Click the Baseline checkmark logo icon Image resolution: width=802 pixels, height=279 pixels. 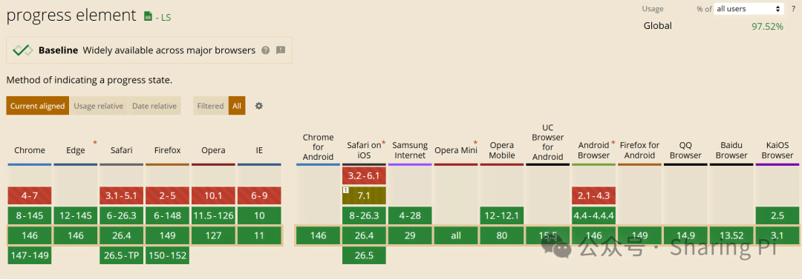pos(22,50)
